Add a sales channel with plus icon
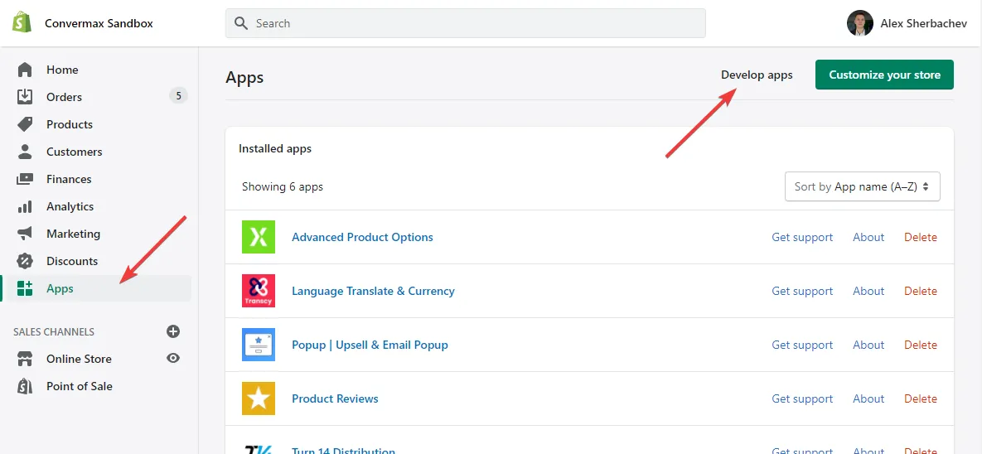Screen dimensions: 982x454 click(173, 331)
